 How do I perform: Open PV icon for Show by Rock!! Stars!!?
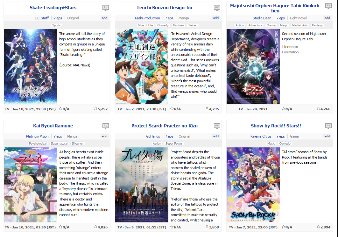(x=328, y=126)
